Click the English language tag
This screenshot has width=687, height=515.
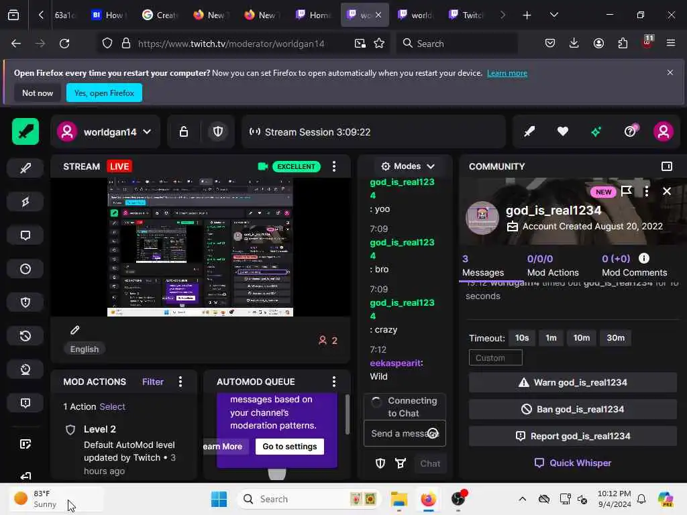(85, 349)
